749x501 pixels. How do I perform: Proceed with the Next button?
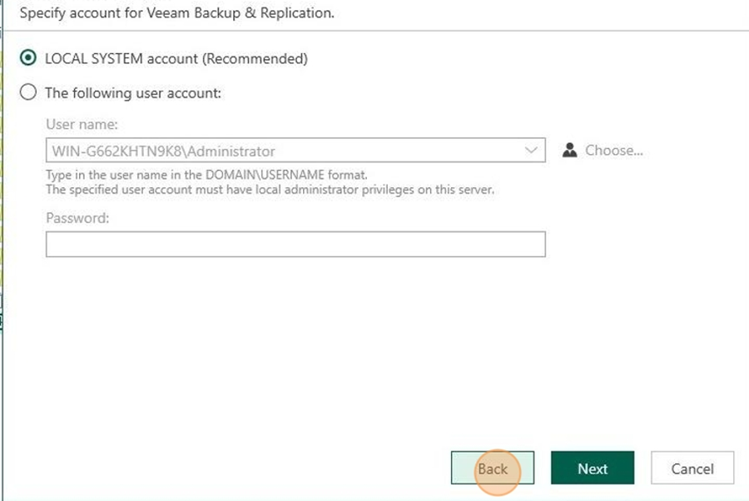[593, 468]
